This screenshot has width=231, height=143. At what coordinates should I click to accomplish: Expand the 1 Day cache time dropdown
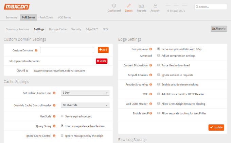coord(85,93)
